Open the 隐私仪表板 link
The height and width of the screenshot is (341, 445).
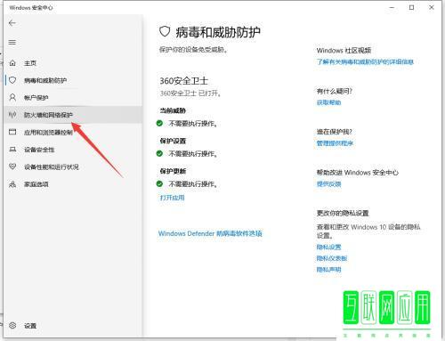click(x=332, y=258)
